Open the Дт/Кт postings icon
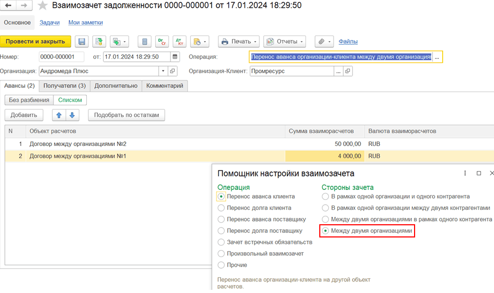This screenshot has width=494, height=293. 179,41
